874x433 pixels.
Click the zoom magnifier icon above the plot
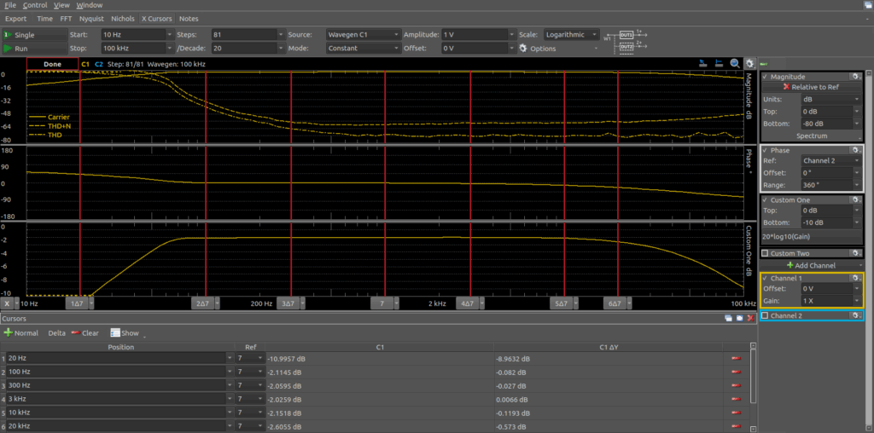[735, 64]
